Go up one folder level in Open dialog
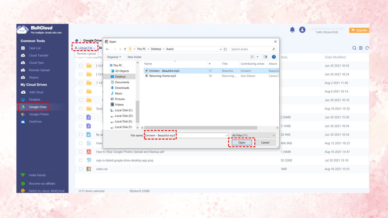388x218 pixels. pyautogui.click(x=125, y=49)
